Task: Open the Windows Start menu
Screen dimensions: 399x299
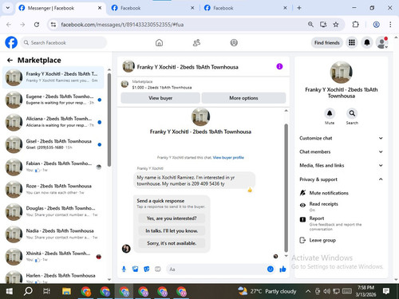Action: (9, 291)
